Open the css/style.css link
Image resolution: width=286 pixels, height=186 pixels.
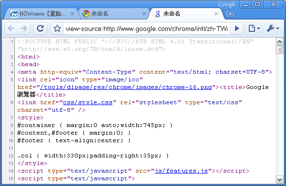point(88,102)
